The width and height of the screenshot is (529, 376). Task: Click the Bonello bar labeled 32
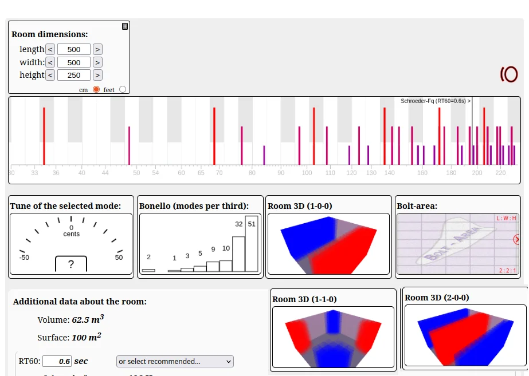coord(238,254)
